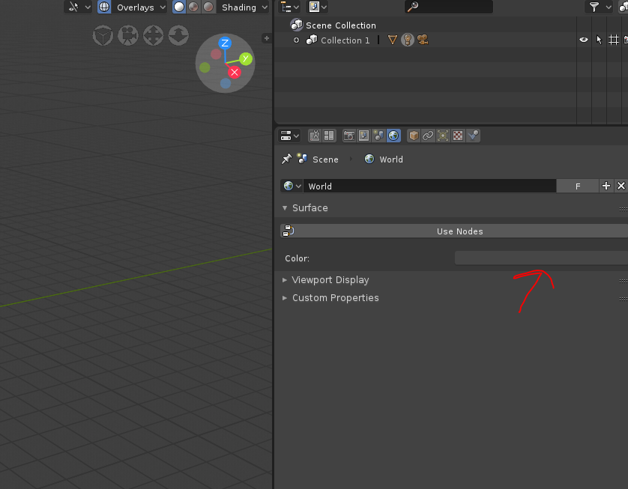Click the blue Z axis on gizmo

pyautogui.click(x=225, y=43)
